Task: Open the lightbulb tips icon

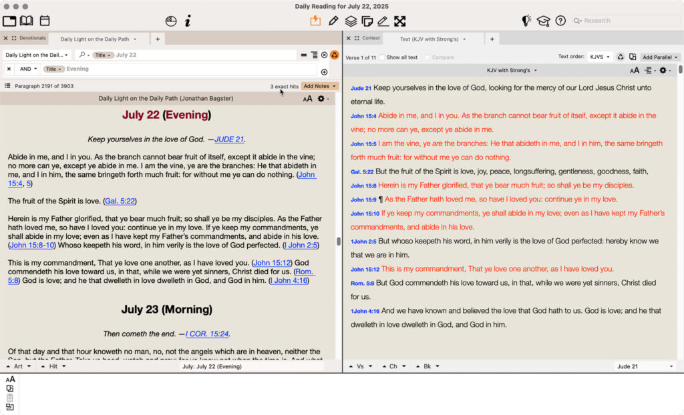Action: (526, 21)
